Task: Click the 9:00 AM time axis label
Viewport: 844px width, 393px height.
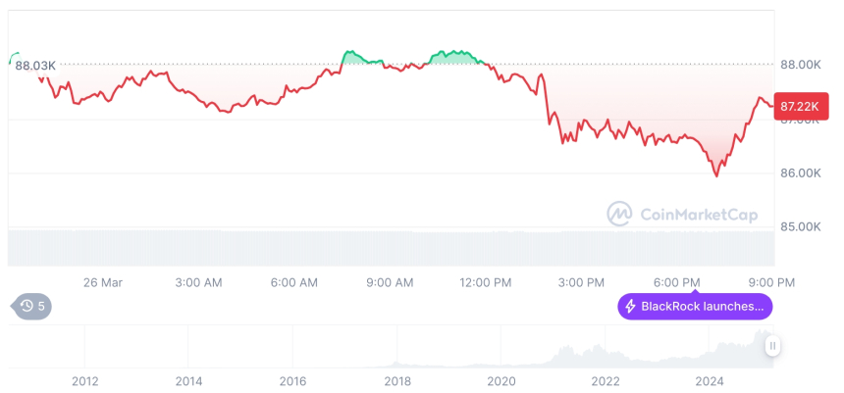Action: coord(390,282)
